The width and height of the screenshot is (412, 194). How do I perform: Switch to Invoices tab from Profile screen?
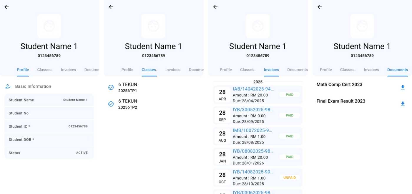click(x=68, y=70)
